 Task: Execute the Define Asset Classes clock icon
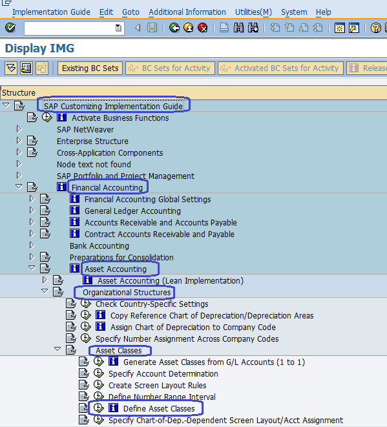pos(99,408)
